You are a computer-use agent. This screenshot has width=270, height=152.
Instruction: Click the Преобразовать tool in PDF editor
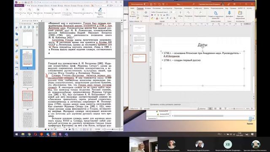click(83, 12)
